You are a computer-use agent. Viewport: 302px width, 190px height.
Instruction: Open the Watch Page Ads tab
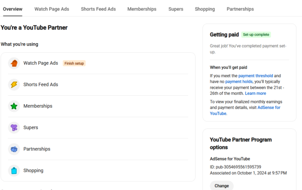click(x=52, y=9)
